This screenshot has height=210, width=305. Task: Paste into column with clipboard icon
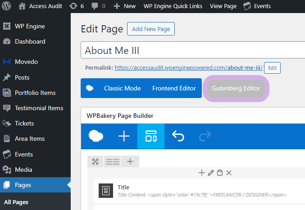pyautogui.click(x=220, y=173)
